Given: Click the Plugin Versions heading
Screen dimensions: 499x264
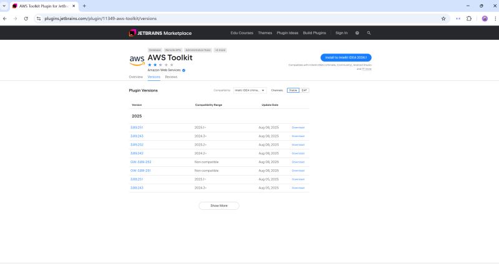Looking at the screenshot, I should click(x=143, y=90).
